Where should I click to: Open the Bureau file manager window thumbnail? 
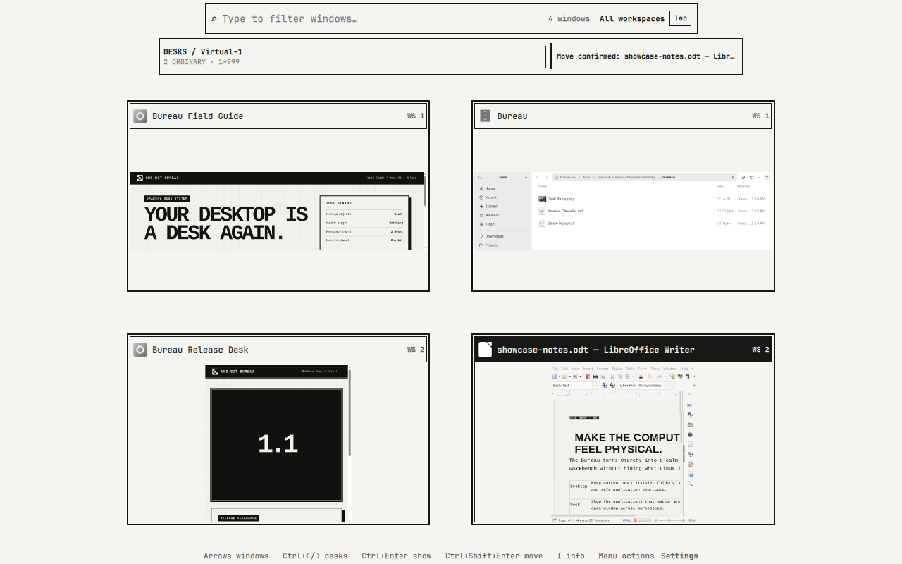click(624, 210)
